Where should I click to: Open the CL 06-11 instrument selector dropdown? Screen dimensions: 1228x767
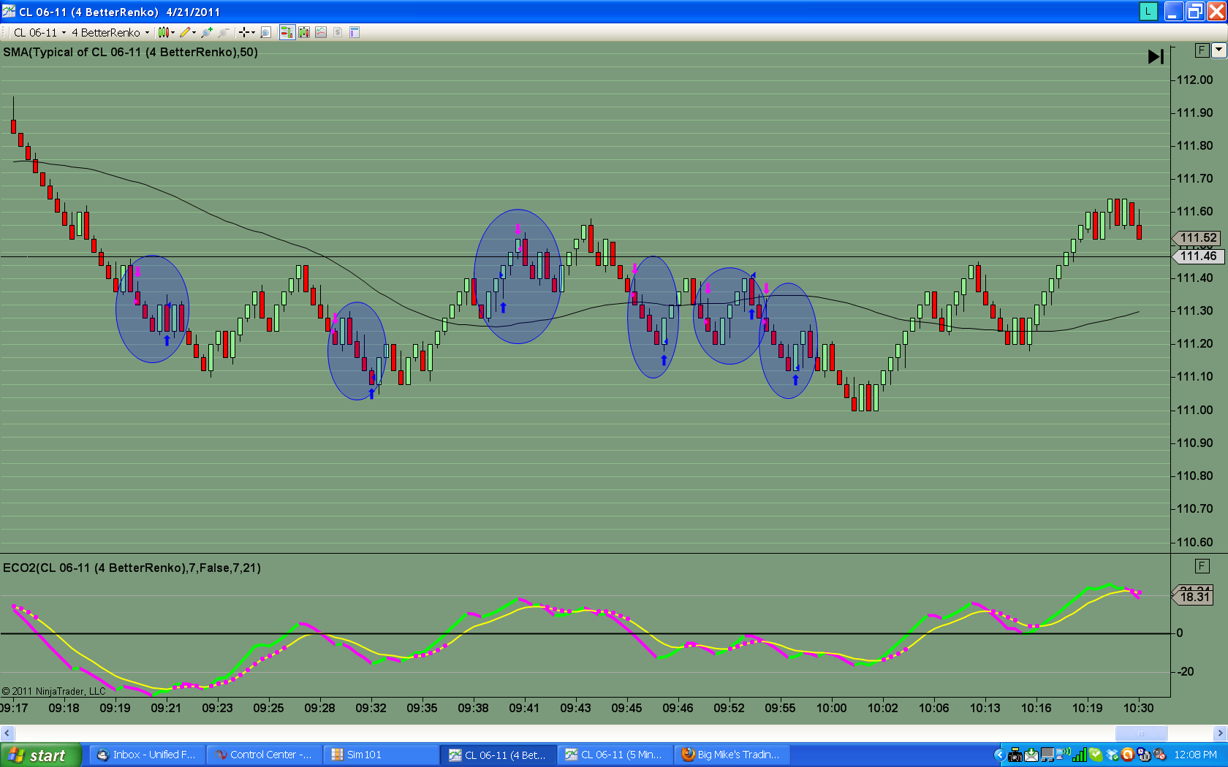39,32
